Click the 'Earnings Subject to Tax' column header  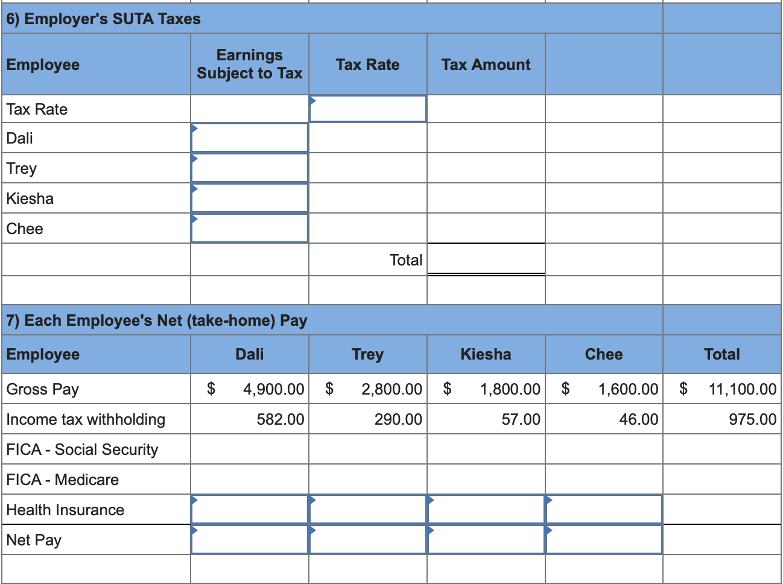tap(250, 64)
